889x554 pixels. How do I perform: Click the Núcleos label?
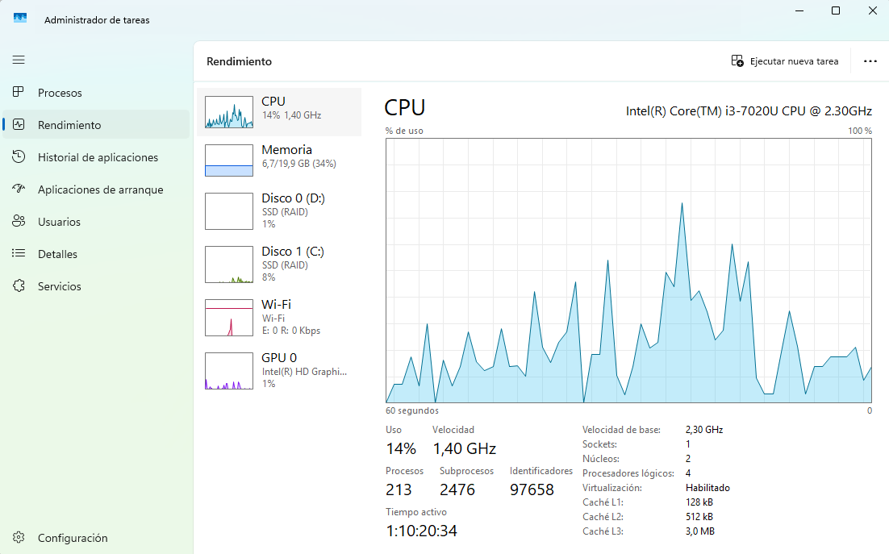(601, 459)
